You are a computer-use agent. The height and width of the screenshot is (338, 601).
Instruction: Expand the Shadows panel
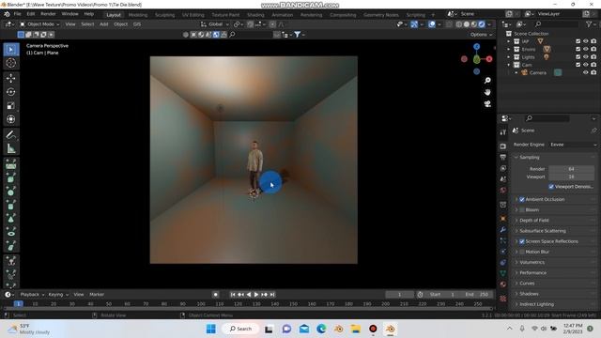[529, 294]
